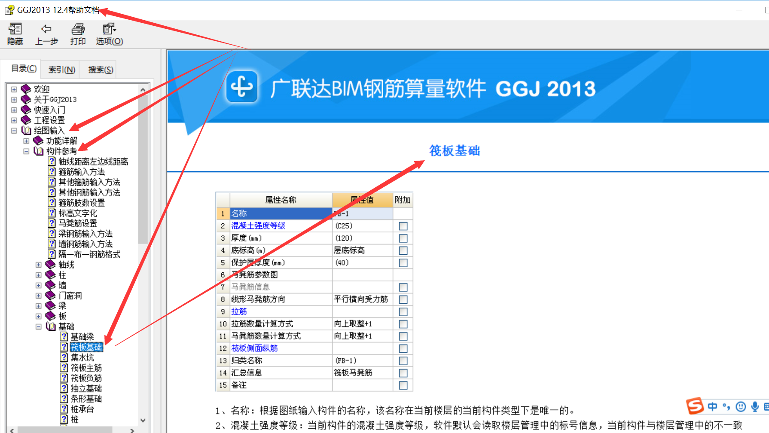
Task: Select the 名称 row in property table
Action: 281,213
